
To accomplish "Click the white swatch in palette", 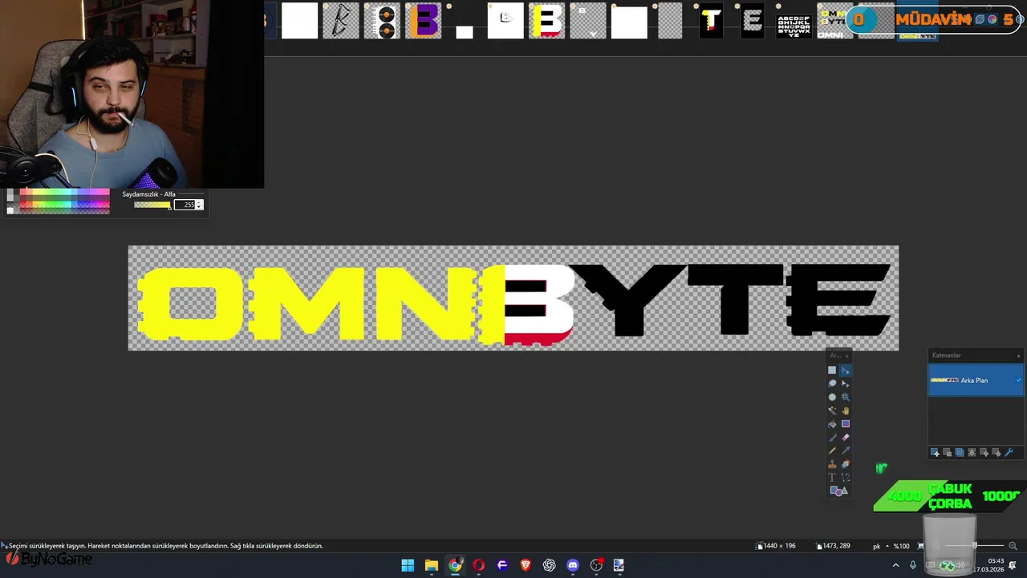I will pos(10,210).
